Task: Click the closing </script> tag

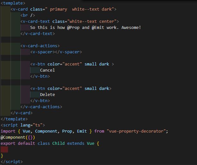Action: [x=12, y=162]
